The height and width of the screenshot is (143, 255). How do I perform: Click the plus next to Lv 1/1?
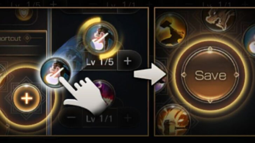[x=127, y=118]
